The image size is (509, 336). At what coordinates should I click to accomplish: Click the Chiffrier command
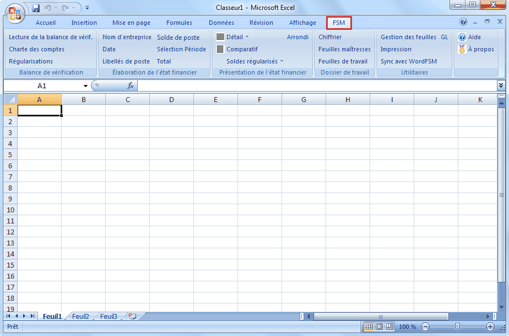[330, 37]
